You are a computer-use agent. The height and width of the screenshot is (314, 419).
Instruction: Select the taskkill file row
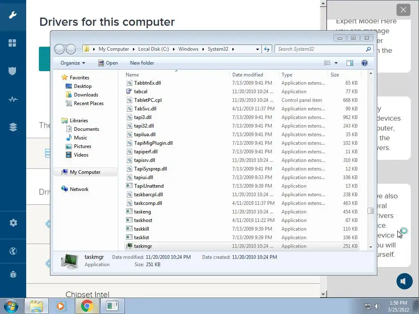[242, 229]
